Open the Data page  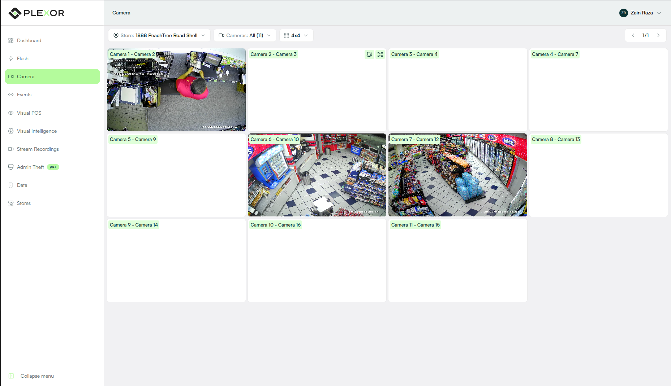click(52, 185)
